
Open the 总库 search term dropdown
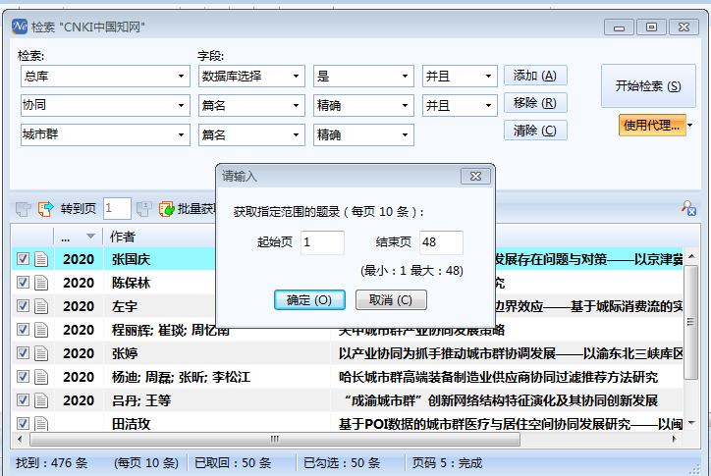181,77
